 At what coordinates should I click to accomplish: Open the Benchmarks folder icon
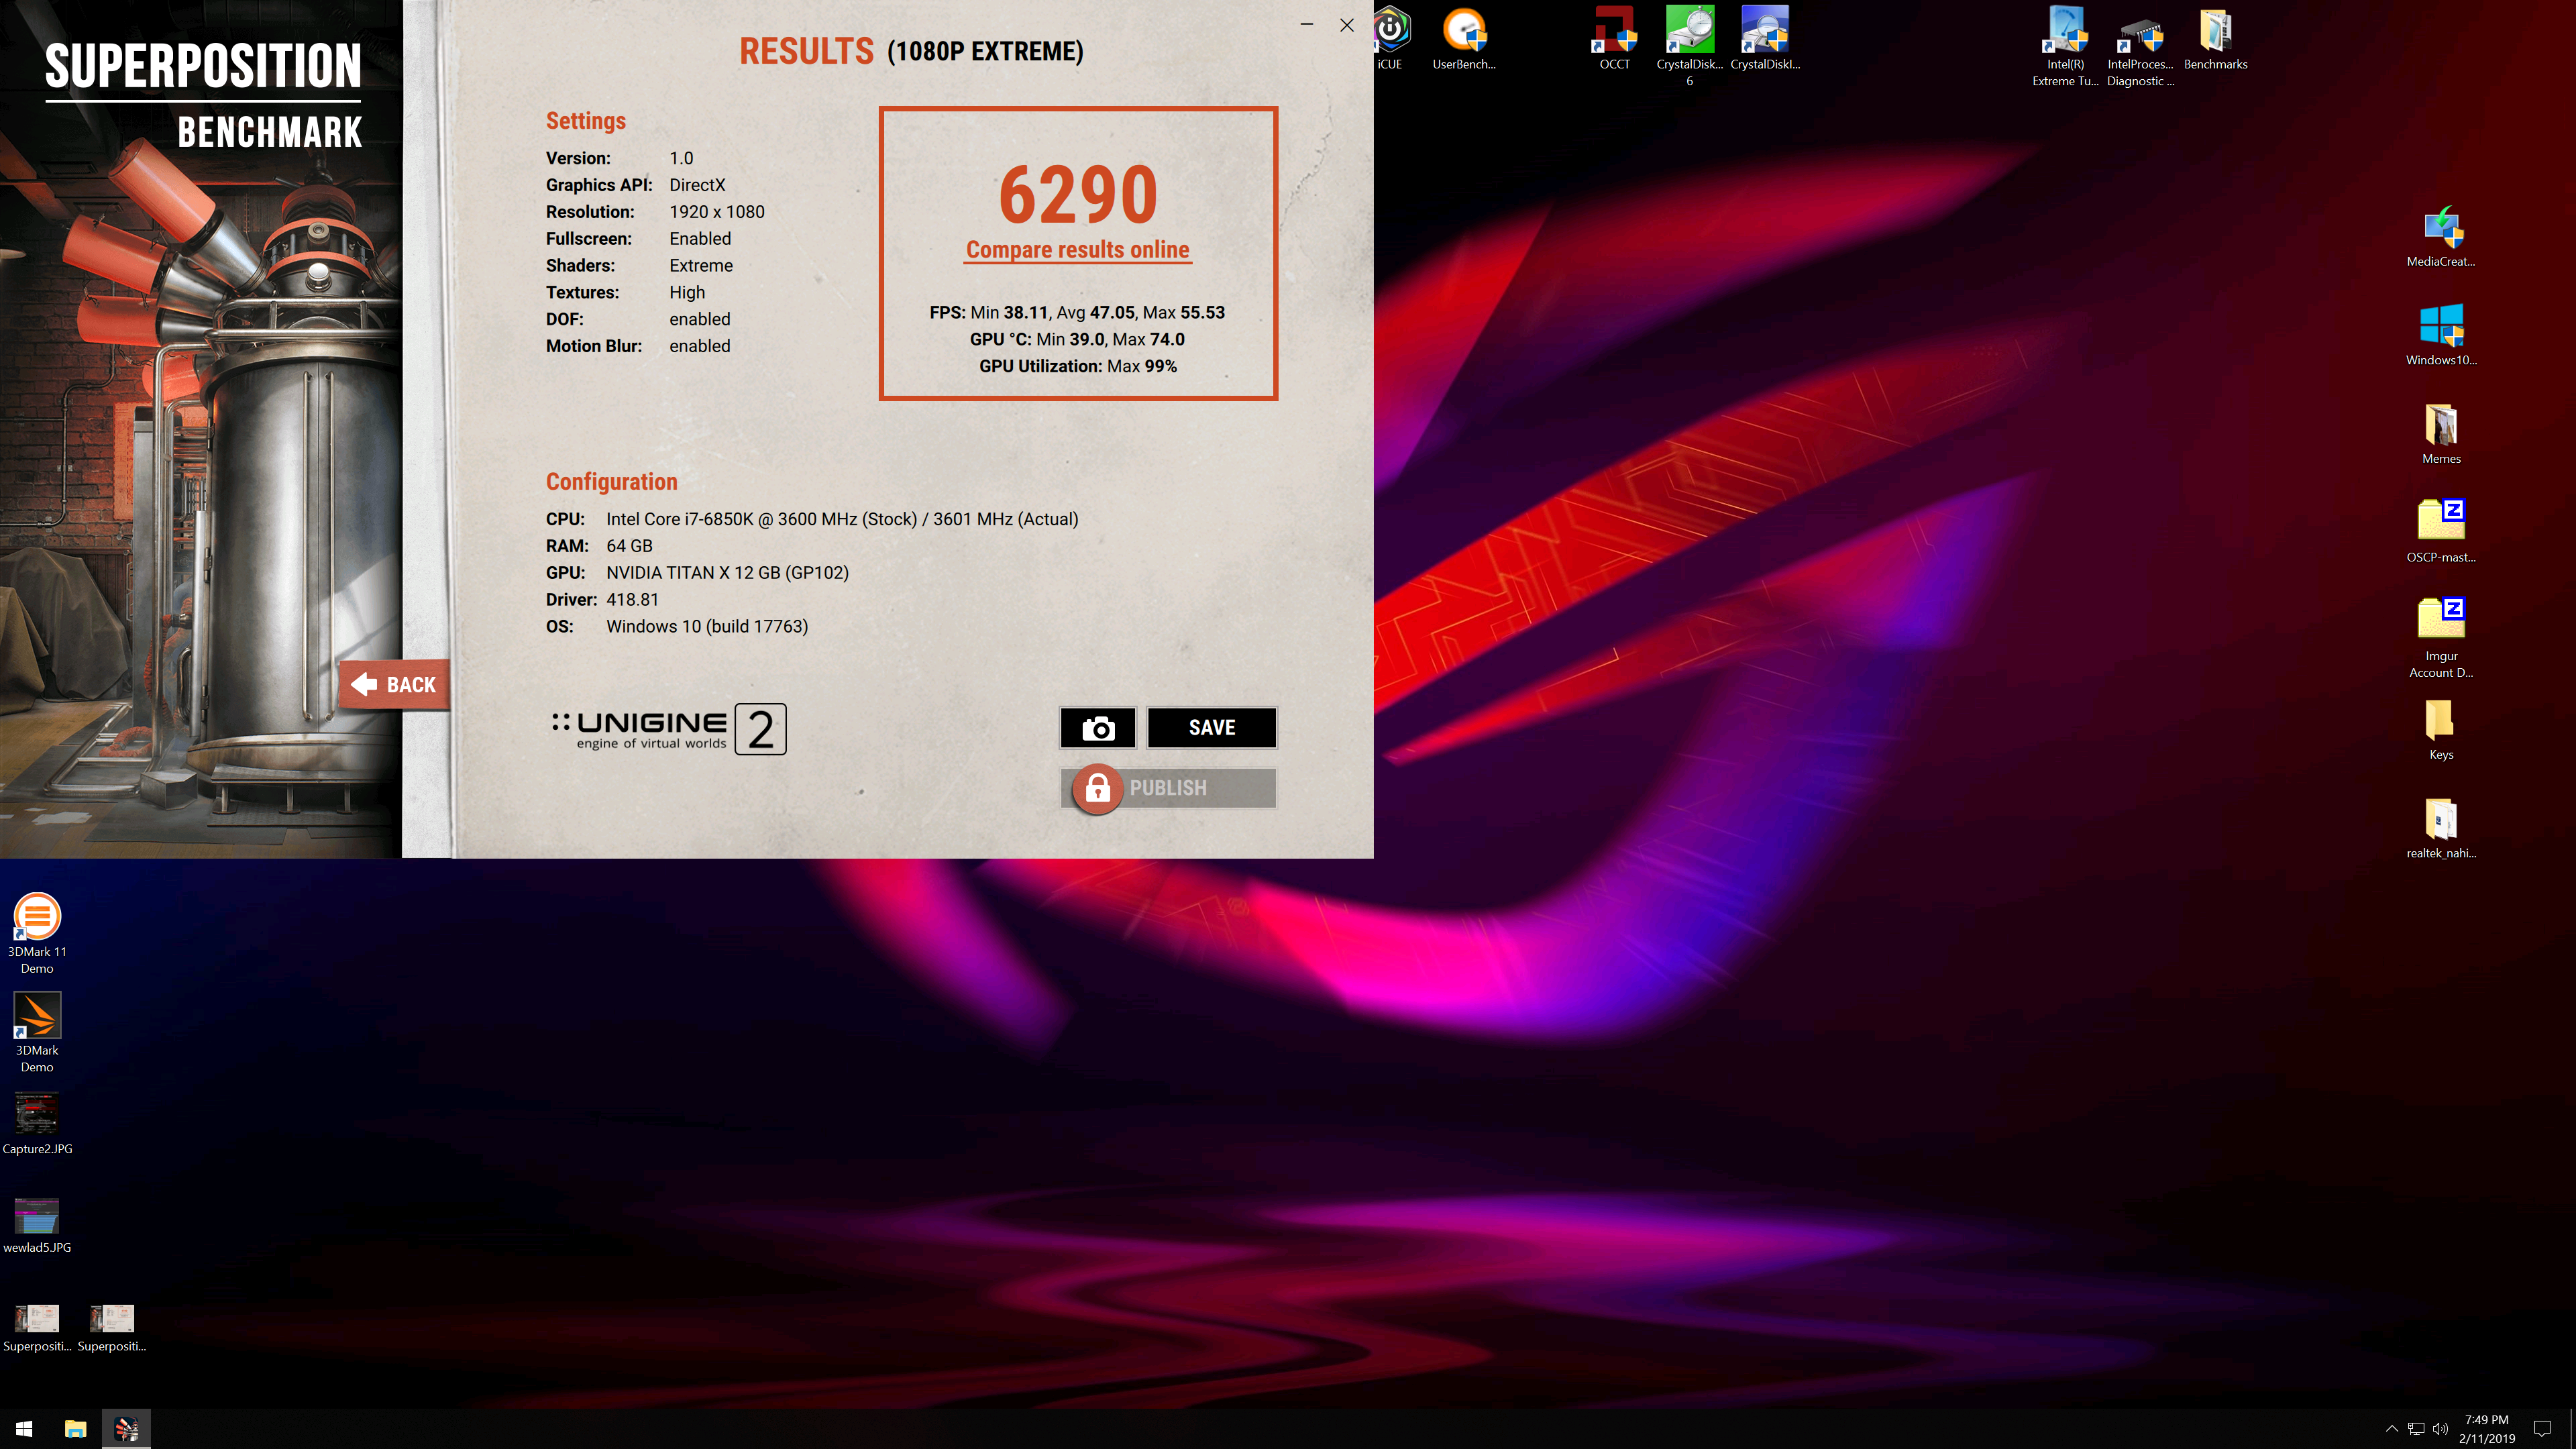pyautogui.click(x=2215, y=38)
